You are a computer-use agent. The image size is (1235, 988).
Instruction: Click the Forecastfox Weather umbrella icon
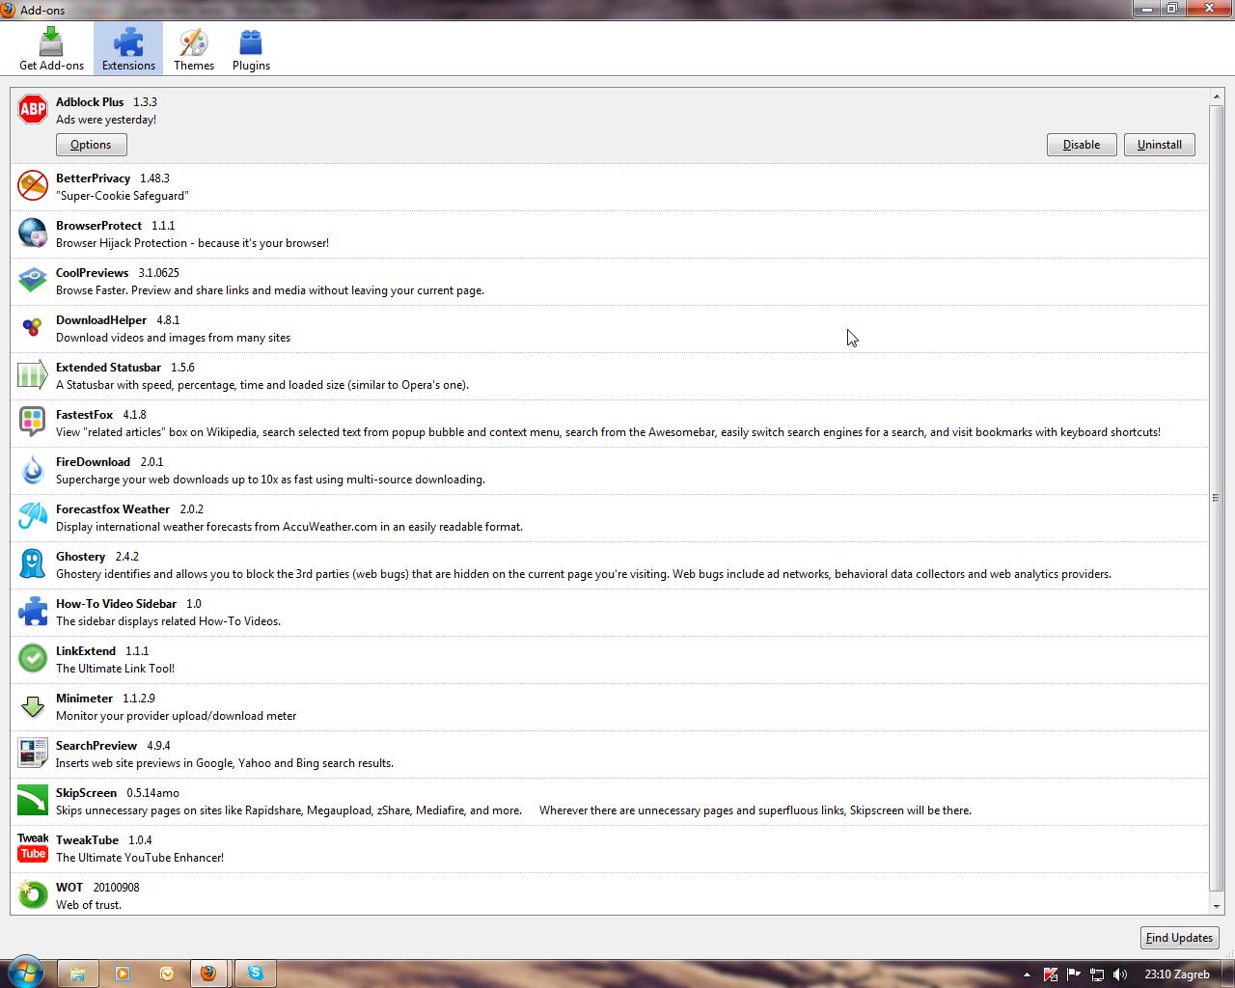pos(33,516)
